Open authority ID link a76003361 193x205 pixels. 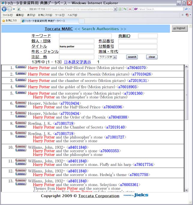[129, 185]
